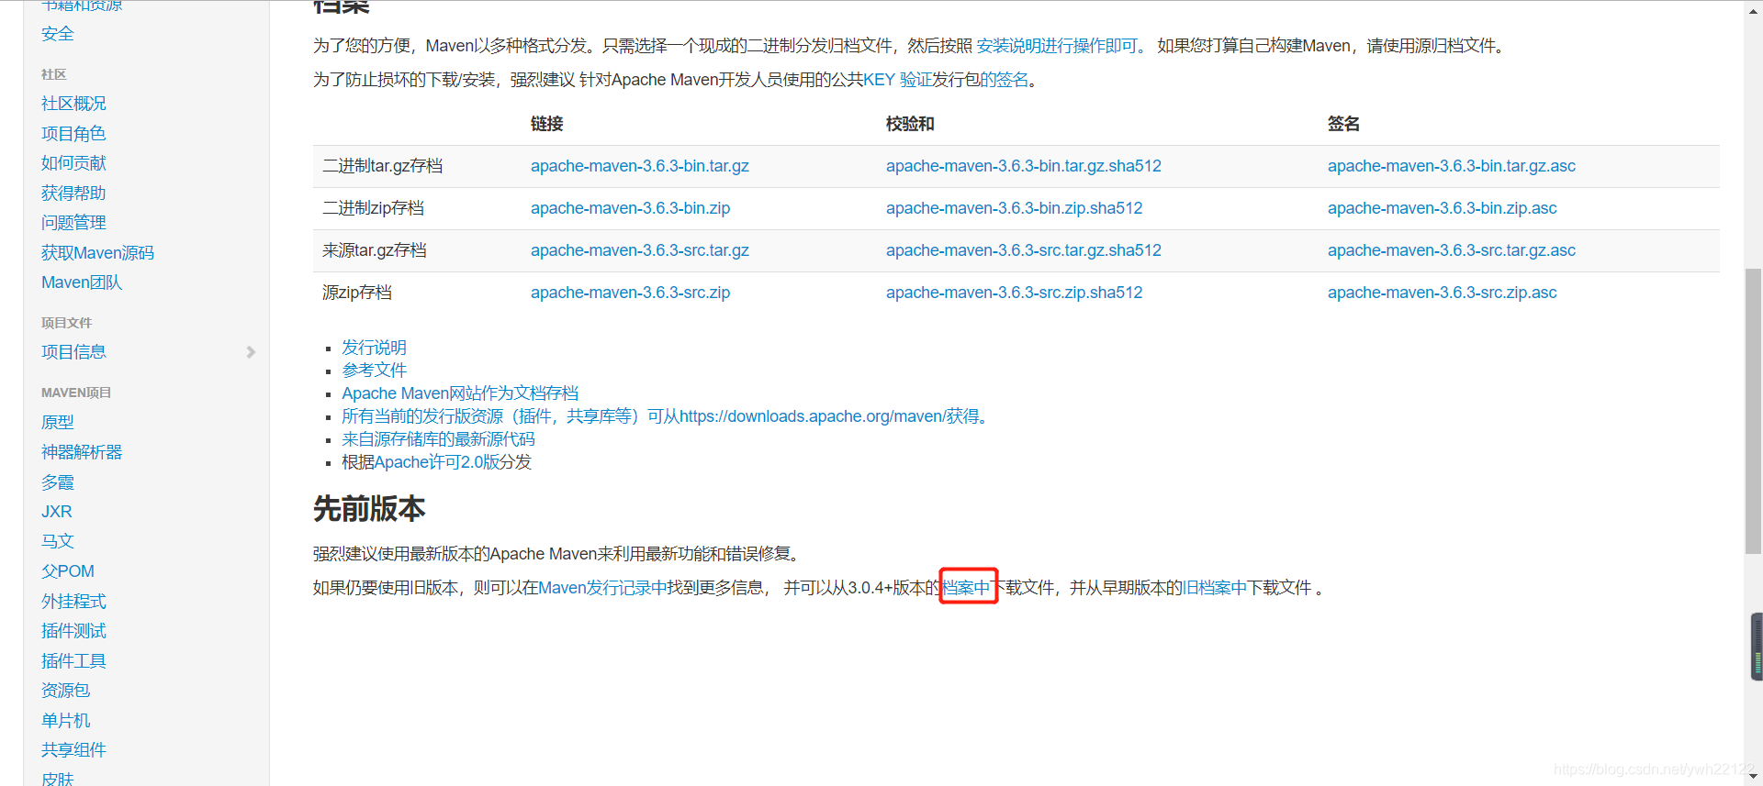
Task: Click the 链接 column header
Action: 546,124
